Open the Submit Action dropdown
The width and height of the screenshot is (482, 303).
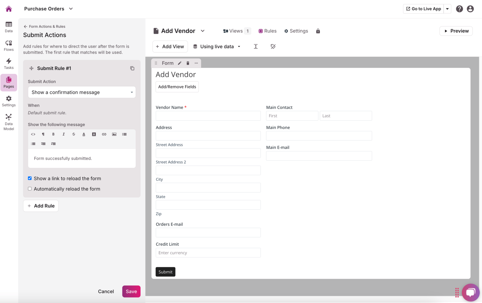(x=82, y=92)
